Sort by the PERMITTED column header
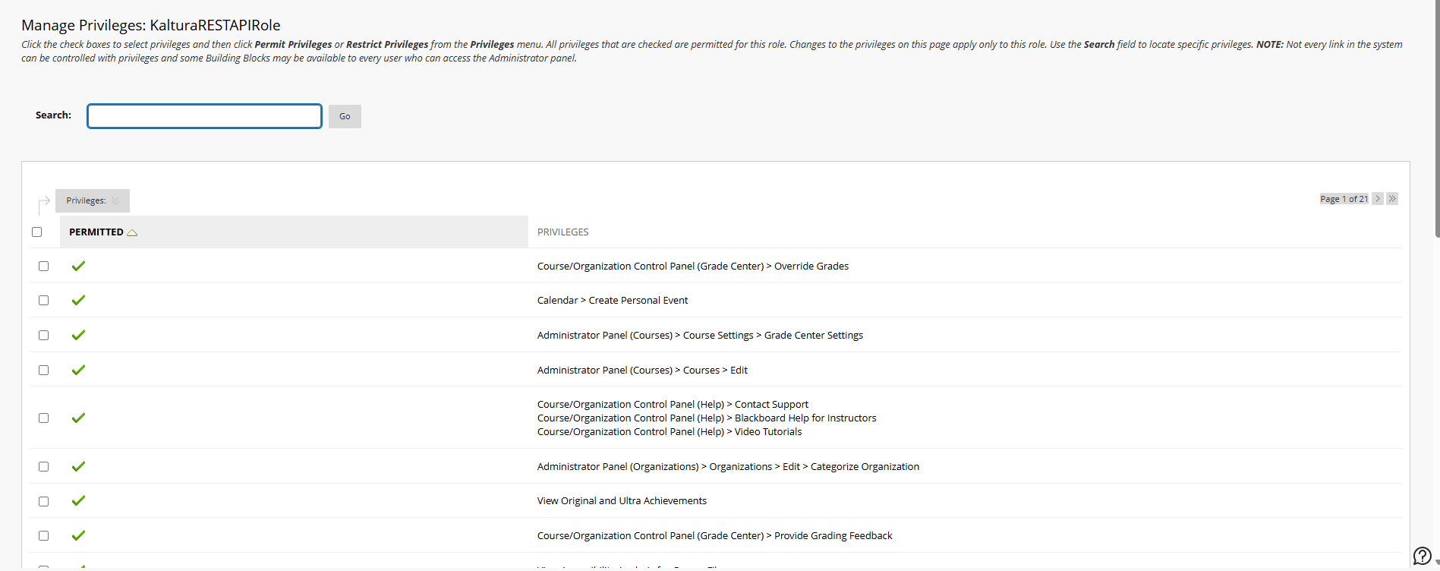1440x571 pixels. click(96, 232)
